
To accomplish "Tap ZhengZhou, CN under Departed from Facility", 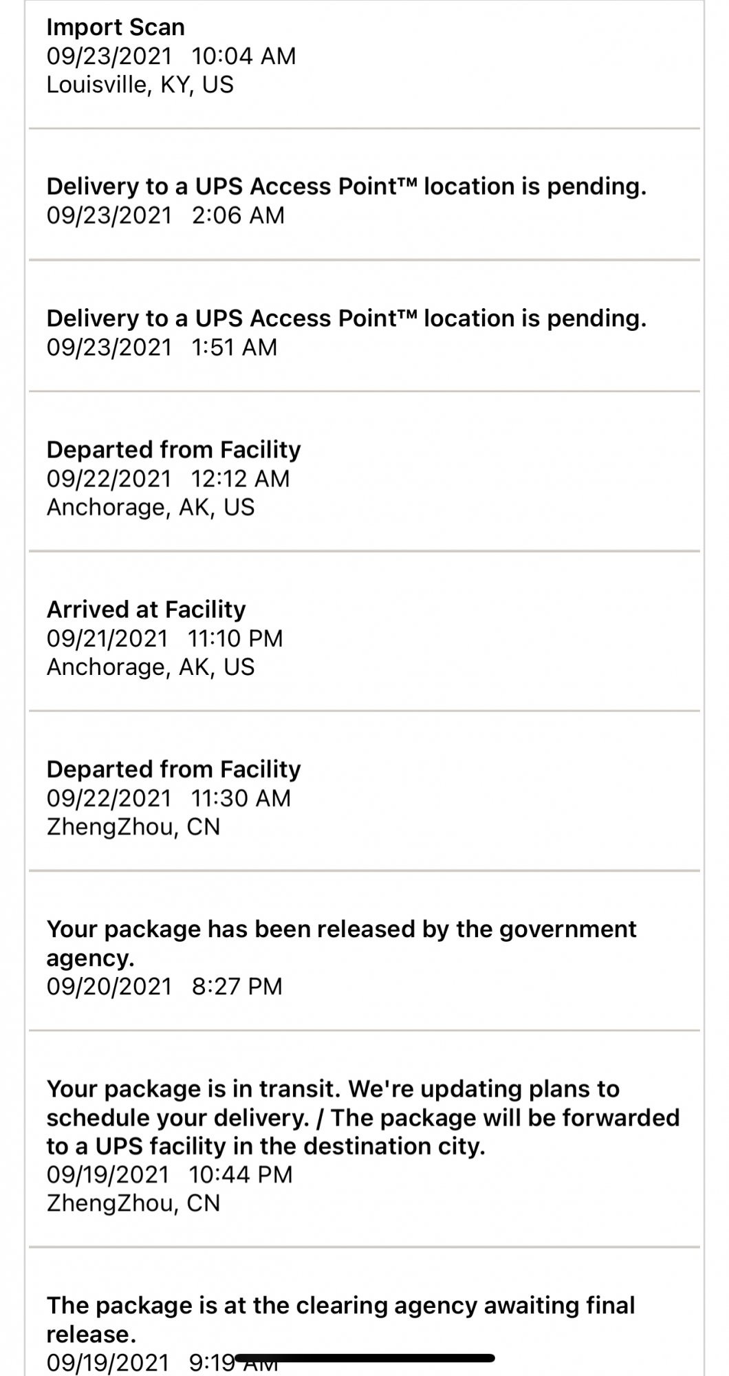I will pos(133,826).
